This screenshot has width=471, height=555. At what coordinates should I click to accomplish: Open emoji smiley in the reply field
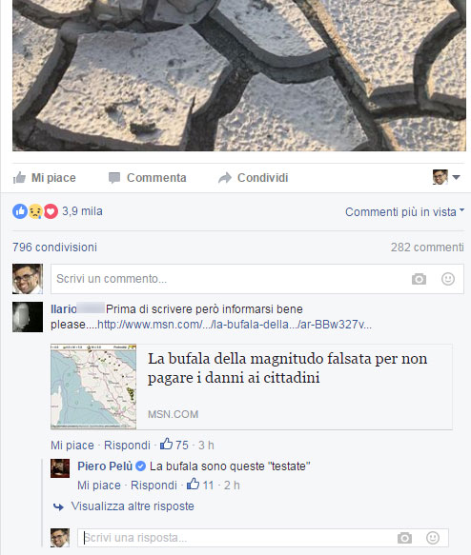[433, 538]
